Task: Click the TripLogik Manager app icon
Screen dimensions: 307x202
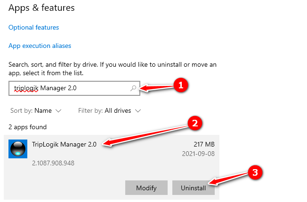Action: (x=18, y=149)
